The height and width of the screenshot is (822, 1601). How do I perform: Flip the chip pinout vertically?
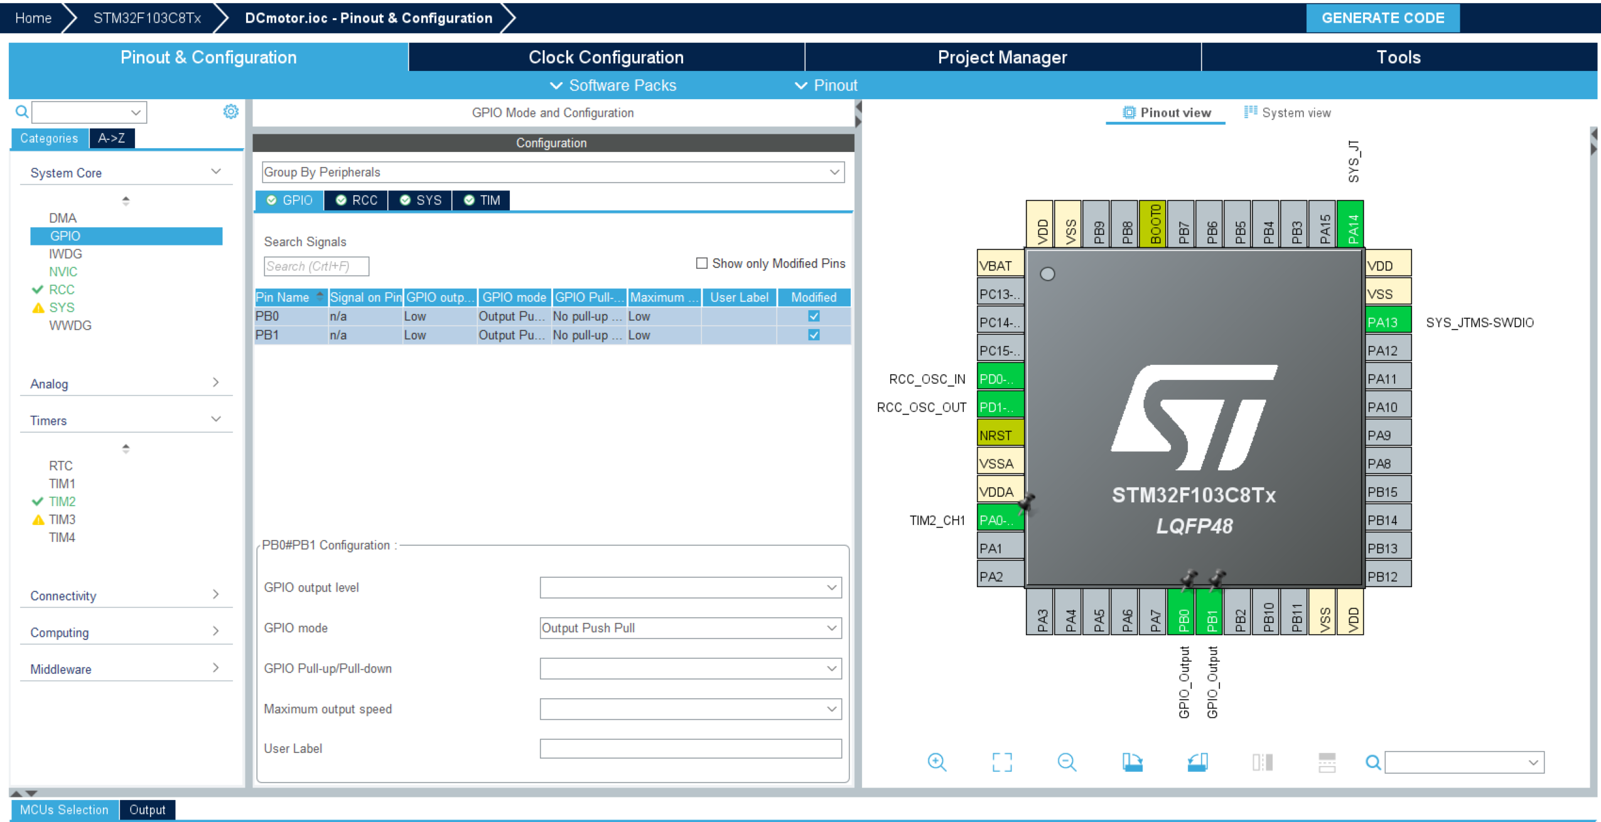pos(1327,762)
